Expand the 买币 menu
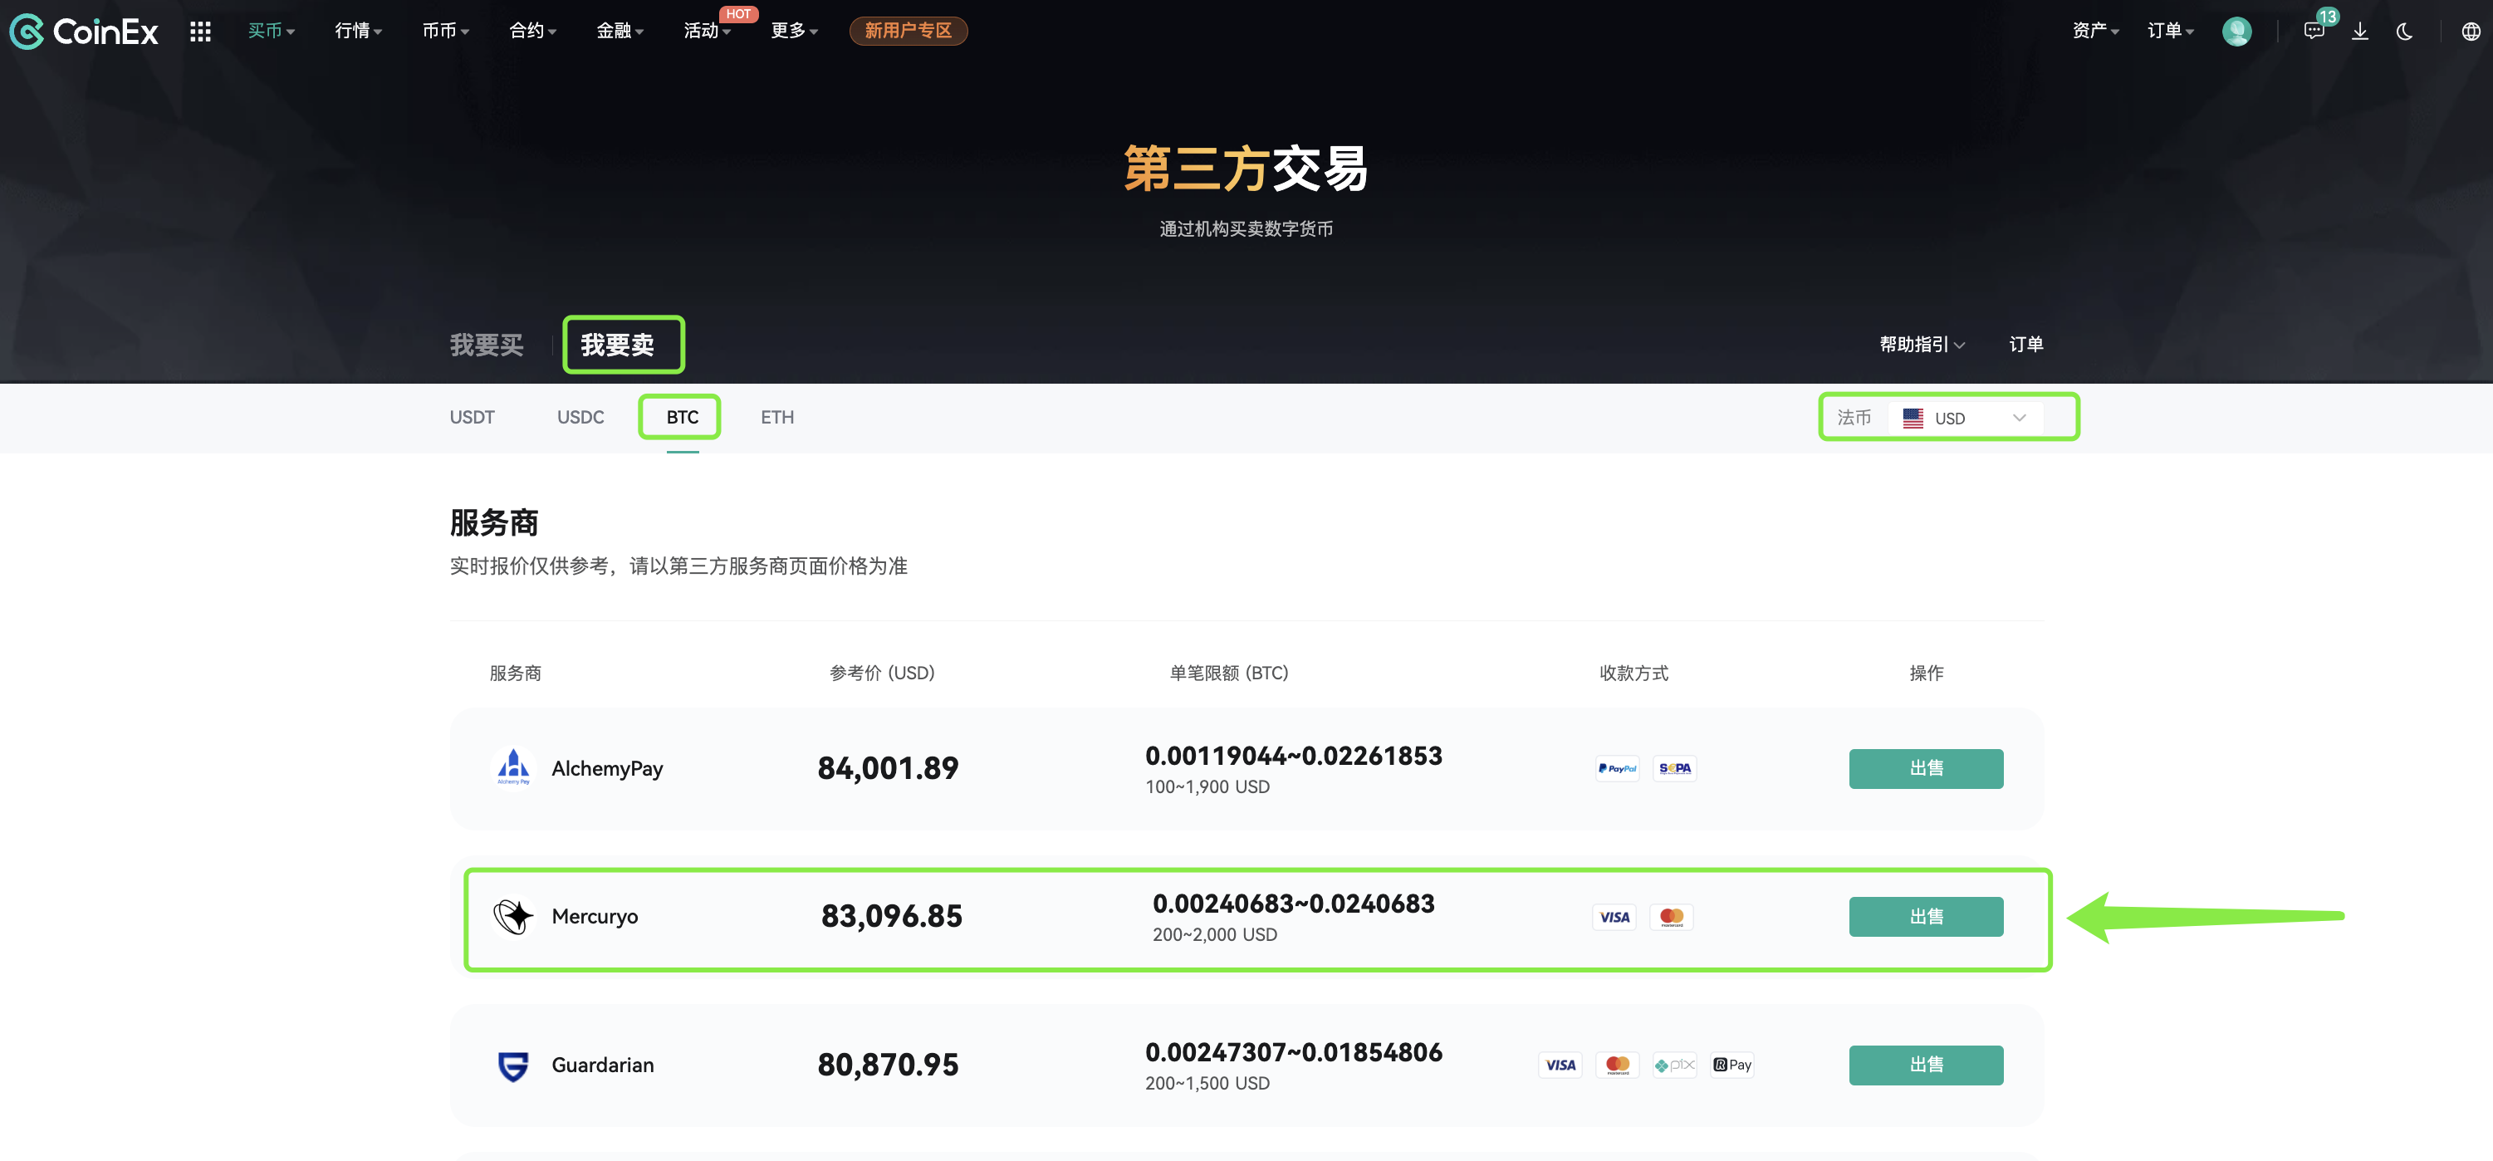2493x1161 pixels. 271,31
